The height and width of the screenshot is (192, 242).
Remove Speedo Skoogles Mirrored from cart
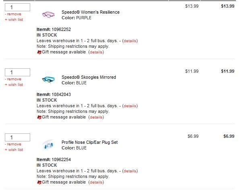point(14,79)
